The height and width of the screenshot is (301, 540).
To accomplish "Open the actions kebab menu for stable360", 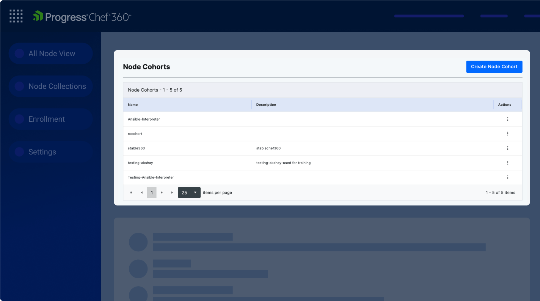I will pyautogui.click(x=508, y=148).
